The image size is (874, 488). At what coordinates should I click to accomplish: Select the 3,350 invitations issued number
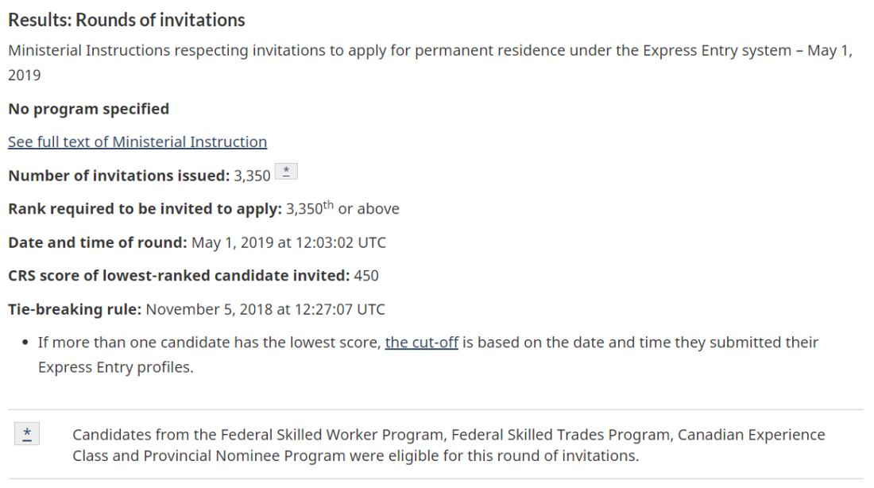coord(252,176)
